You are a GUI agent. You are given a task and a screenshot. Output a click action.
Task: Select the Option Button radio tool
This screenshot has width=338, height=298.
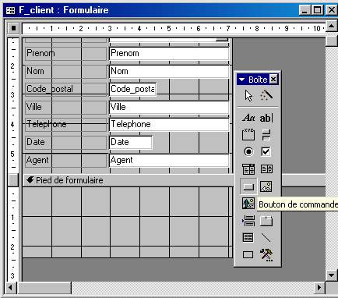(248, 151)
